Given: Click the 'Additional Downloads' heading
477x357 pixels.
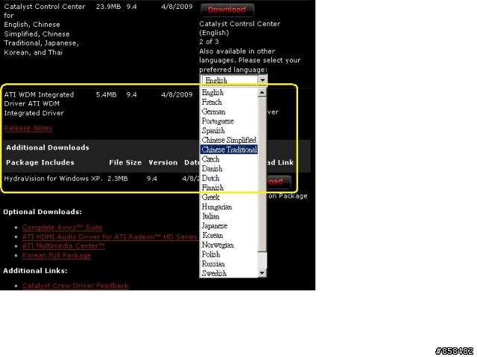Looking at the screenshot, I should pyautogui.click(x=48, y=148).
